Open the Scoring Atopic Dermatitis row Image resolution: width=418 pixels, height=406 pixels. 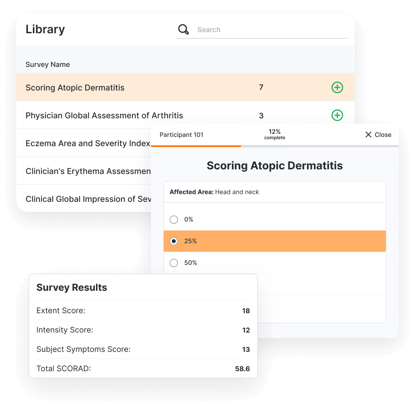75,88
